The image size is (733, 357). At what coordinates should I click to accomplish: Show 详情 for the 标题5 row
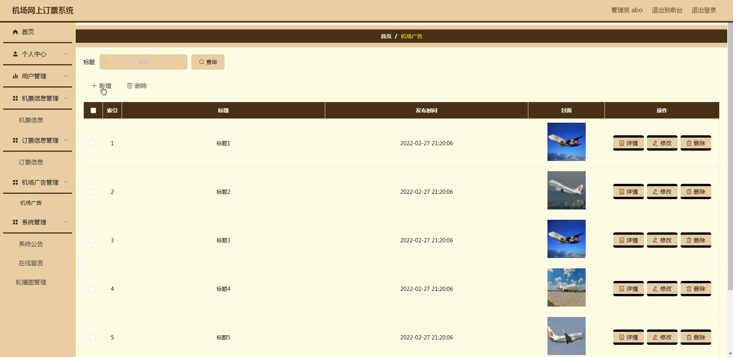628,337
